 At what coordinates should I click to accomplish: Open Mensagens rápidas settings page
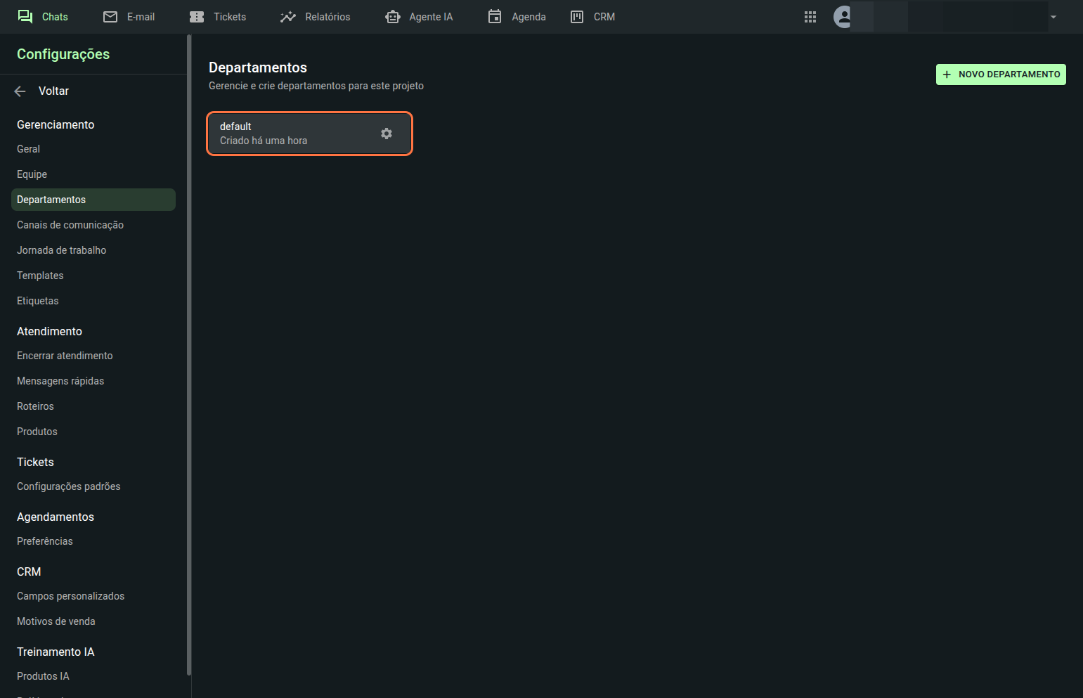point(60,381)
